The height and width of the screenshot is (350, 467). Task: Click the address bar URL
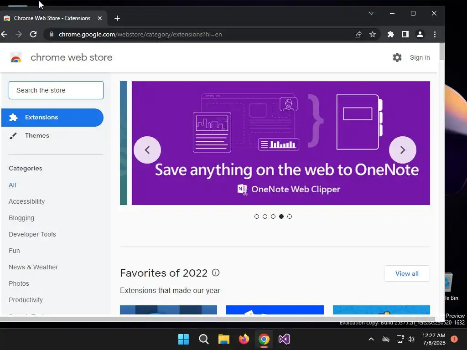(x=140, y=34)
